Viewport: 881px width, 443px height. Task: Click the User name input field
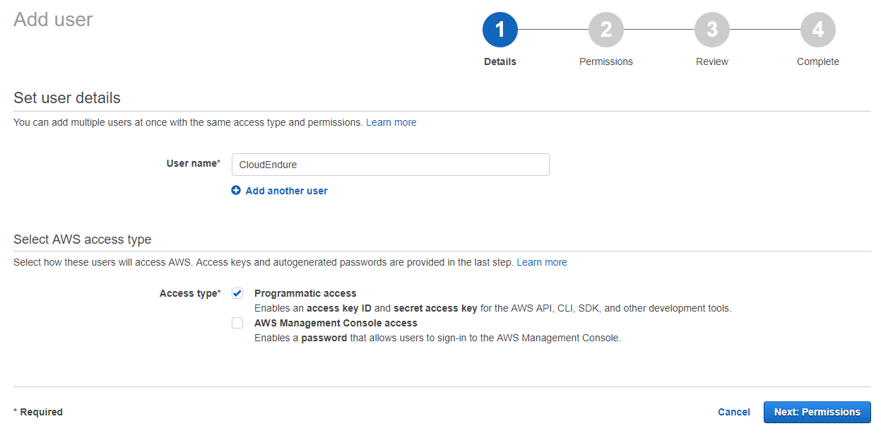390,165
